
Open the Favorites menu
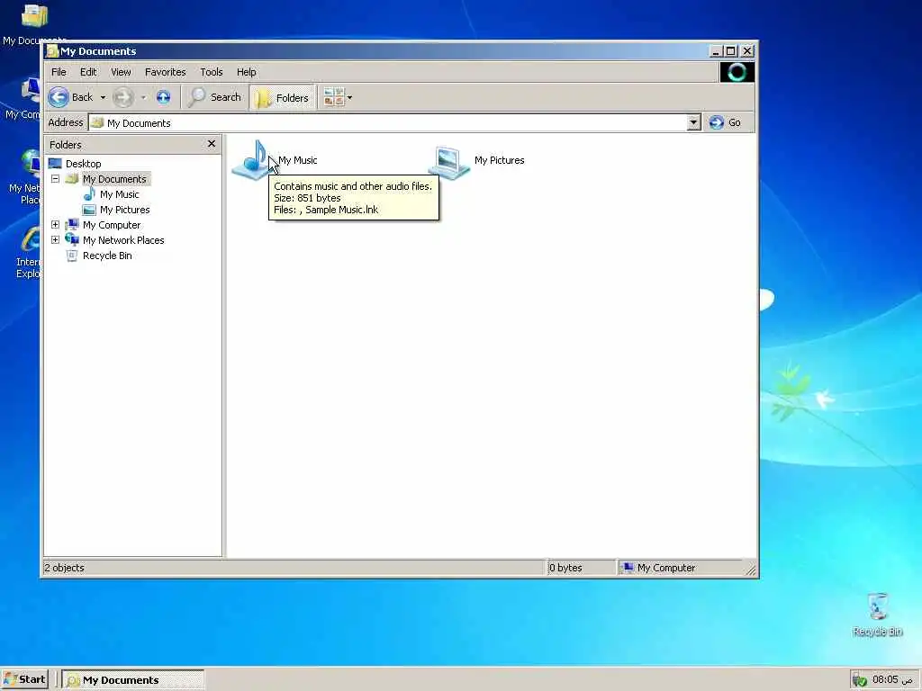[166, 72]
